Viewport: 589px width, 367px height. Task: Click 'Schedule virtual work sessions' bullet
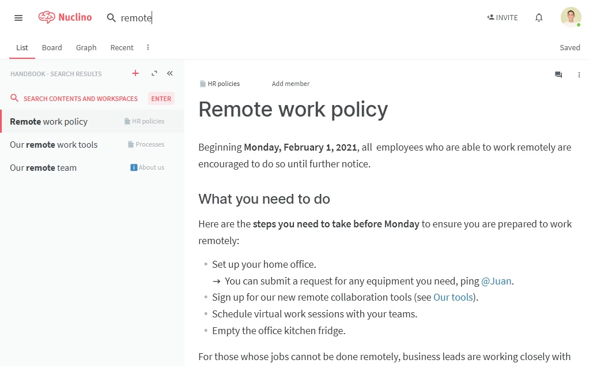[315, 314]
